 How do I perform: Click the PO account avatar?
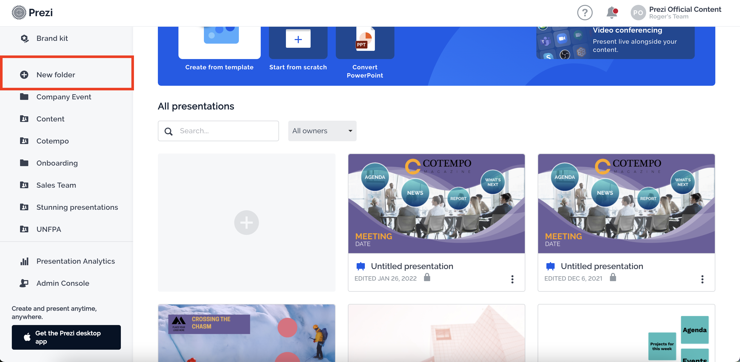[638, 13]
